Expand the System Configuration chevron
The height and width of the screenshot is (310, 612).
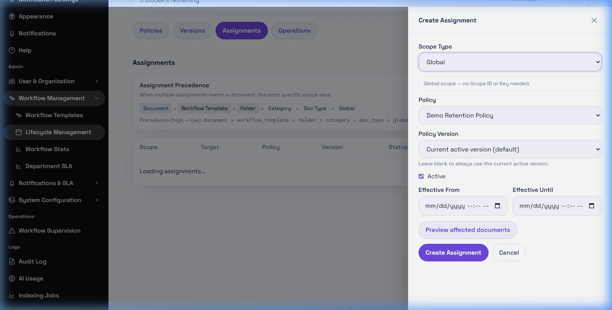click(97, 200)
